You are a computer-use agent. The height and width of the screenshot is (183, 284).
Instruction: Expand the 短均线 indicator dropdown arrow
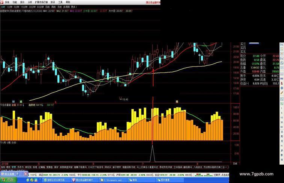point(23,11)
